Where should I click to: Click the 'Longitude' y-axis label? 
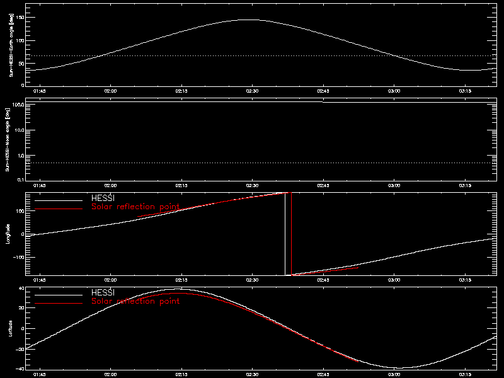[8, 234]
